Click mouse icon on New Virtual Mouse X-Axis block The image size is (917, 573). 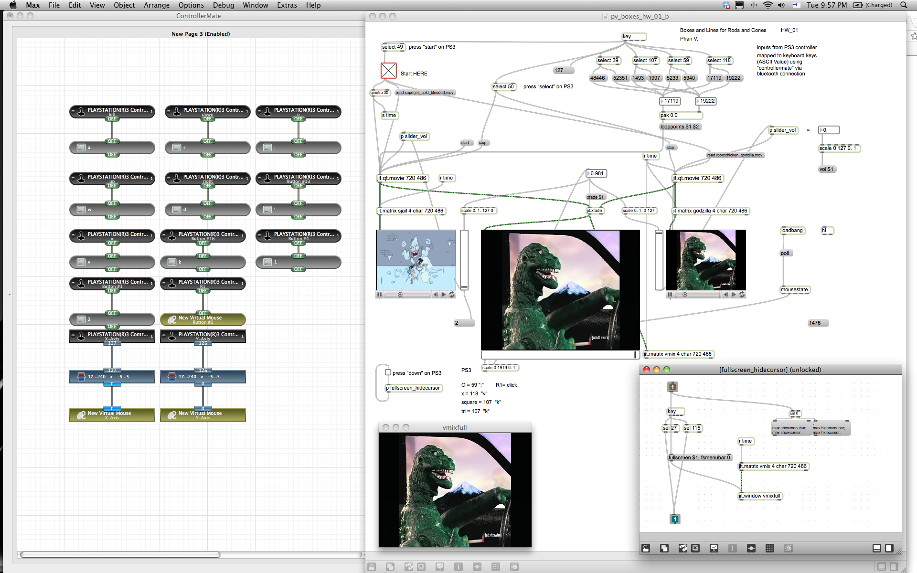[x=81, y=415]
